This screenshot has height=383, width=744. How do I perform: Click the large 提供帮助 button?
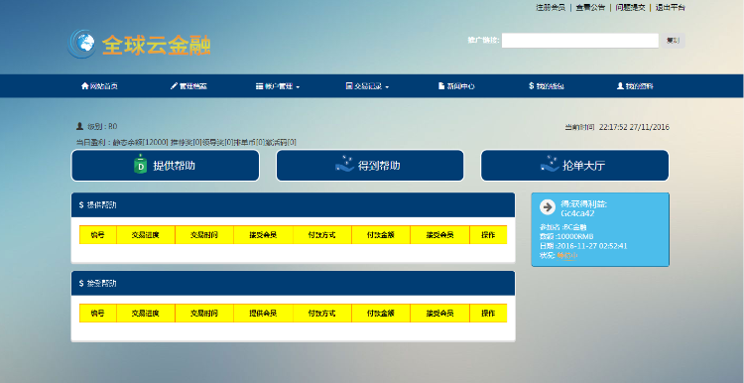[165, 166]
